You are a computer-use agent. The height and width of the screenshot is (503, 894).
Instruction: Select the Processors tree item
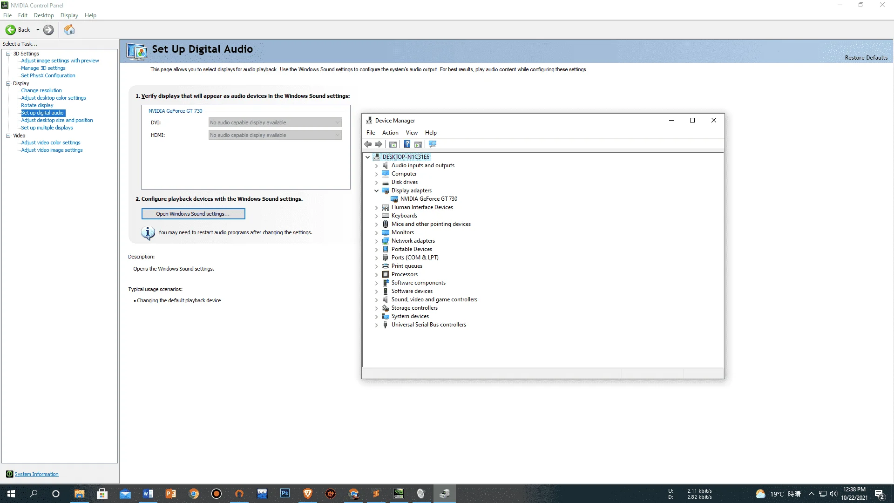coord(405,274)
